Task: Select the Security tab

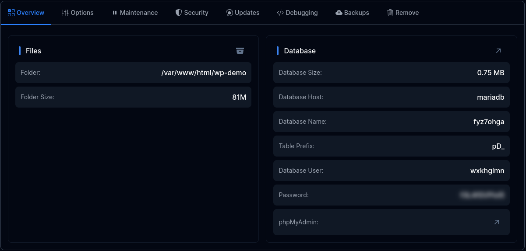Action: point(192,13)
